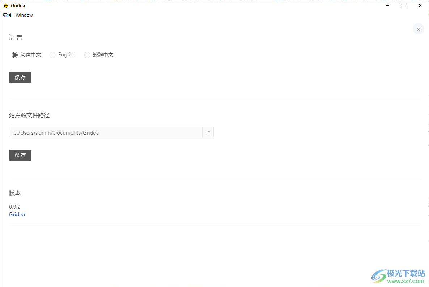Click the site source path input field
The image size is (429, 287).
106,132
